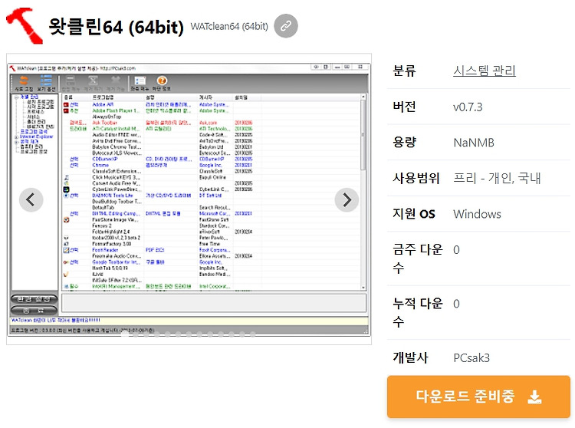The image size is (575, 428).
Task: Select the size value NaNMB
Action: tap(474, 143)
